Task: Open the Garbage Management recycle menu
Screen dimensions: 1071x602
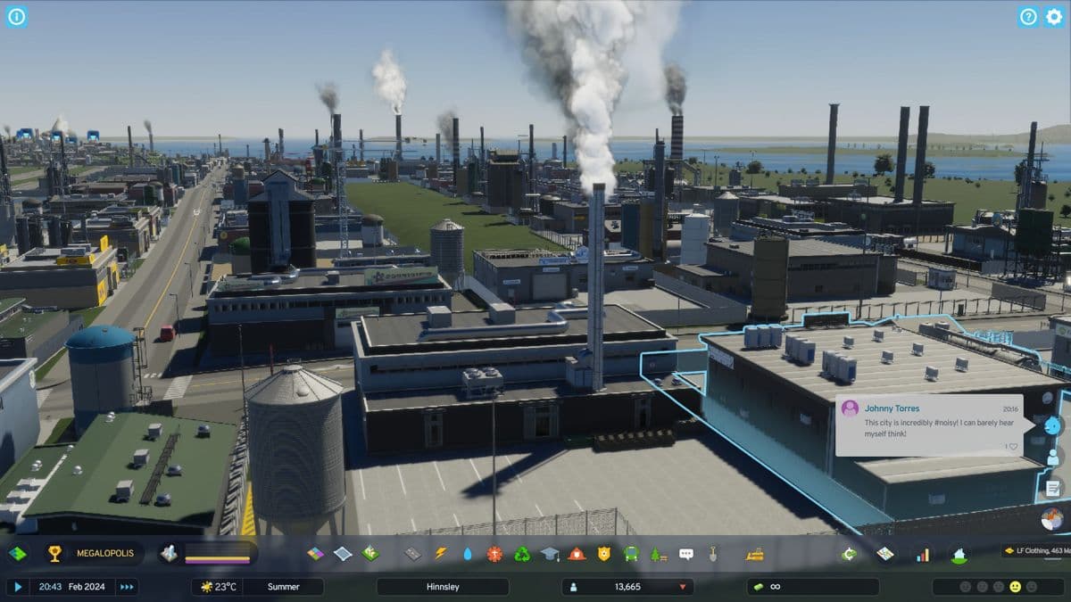Action: coord(522,554)
